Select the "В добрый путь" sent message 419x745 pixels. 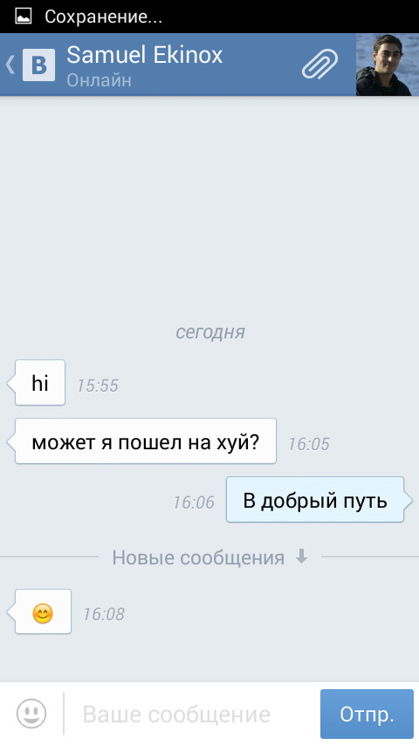(x=319, y=500)
